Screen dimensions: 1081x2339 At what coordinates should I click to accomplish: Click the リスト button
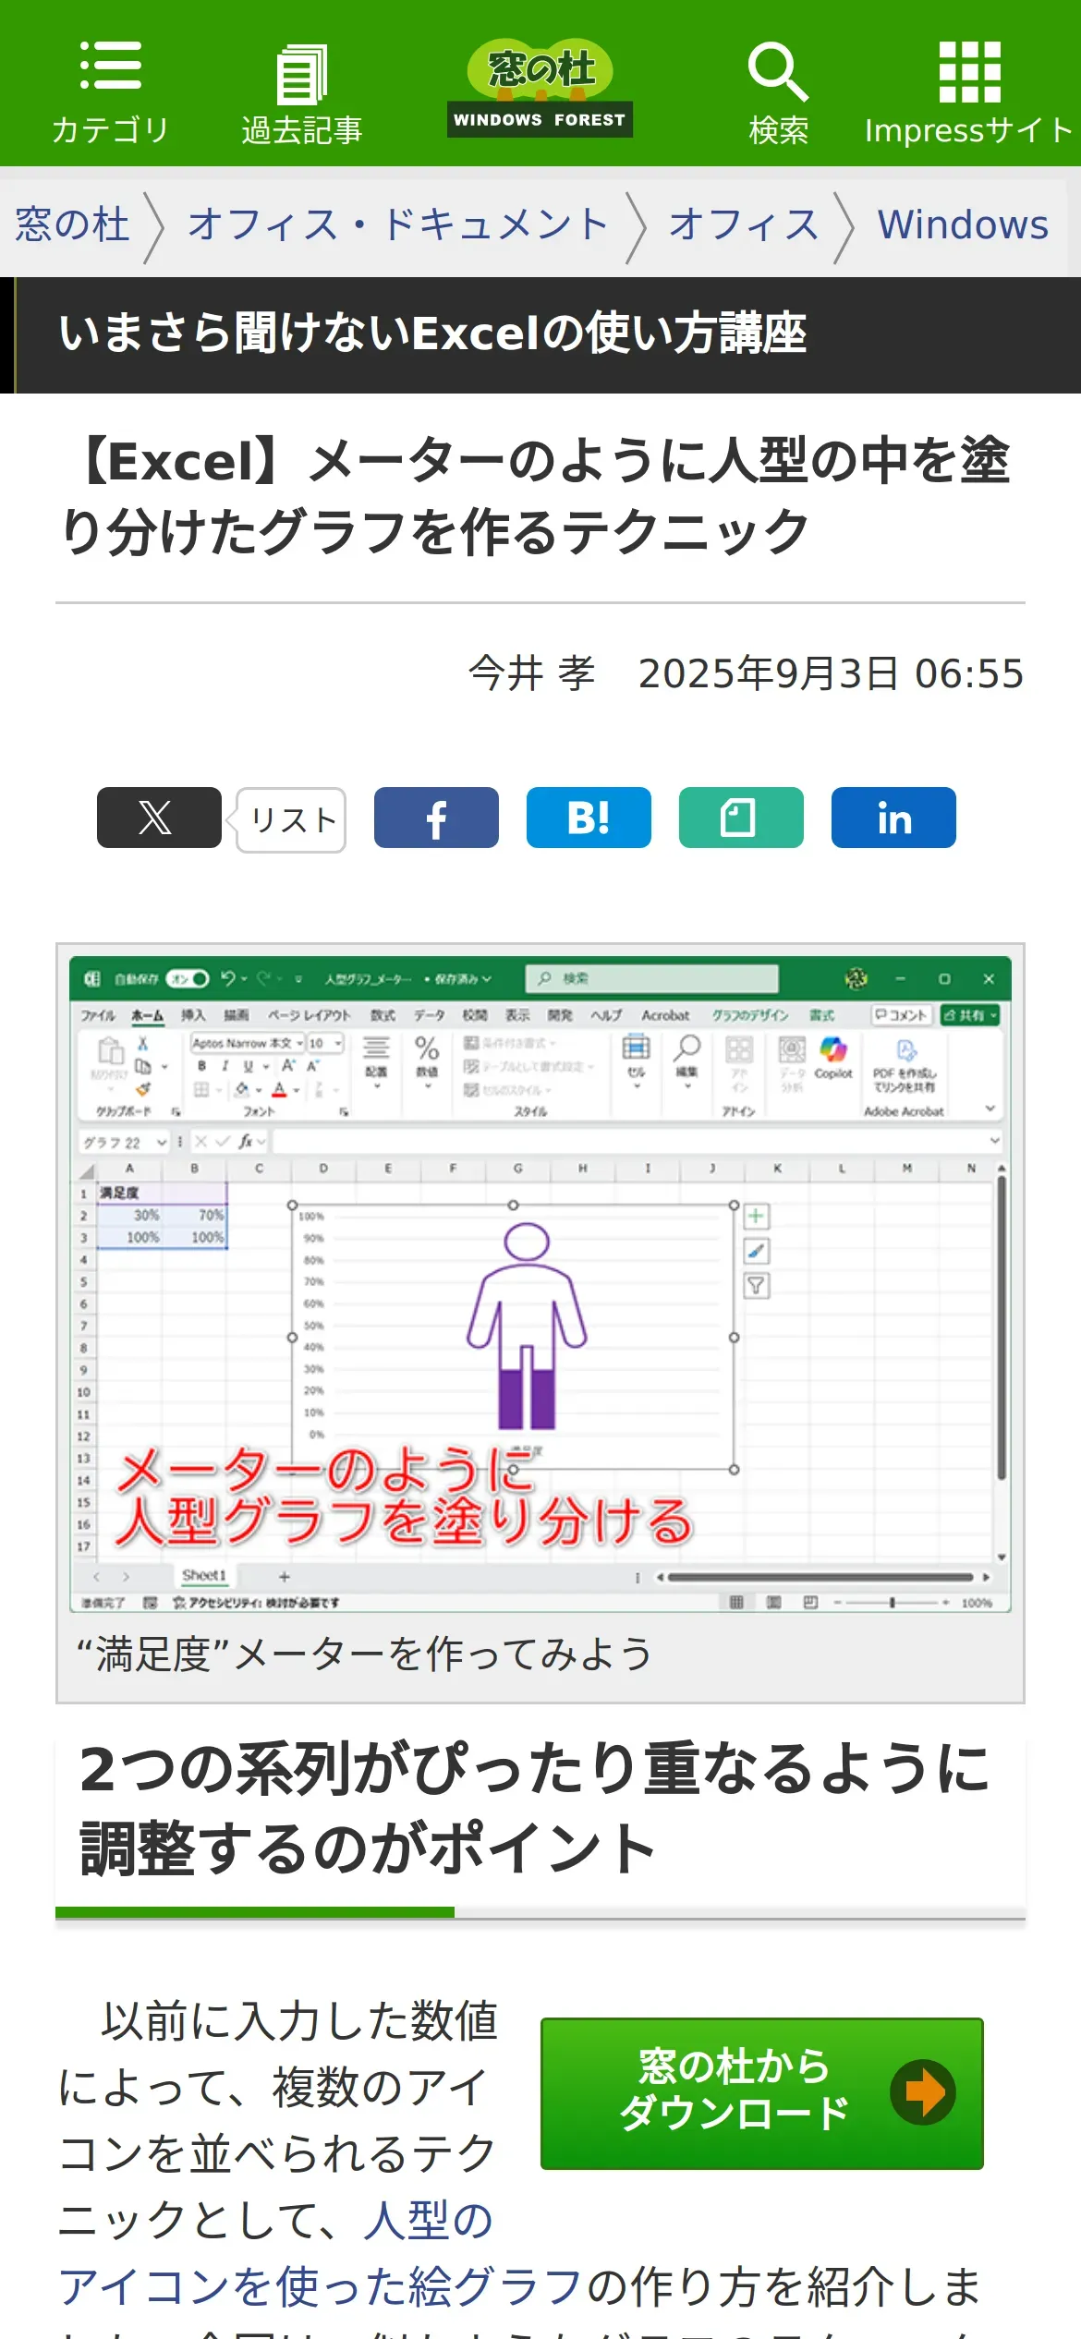[292, 819]
